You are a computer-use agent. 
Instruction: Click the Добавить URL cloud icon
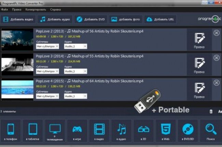149,19
